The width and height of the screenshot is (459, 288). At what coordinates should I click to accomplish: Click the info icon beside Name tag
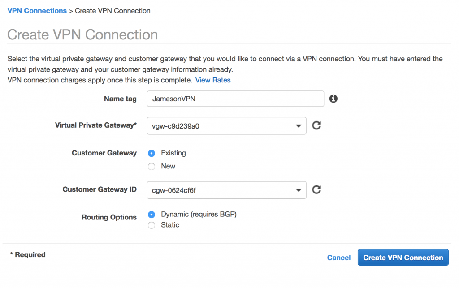(333, 99)
